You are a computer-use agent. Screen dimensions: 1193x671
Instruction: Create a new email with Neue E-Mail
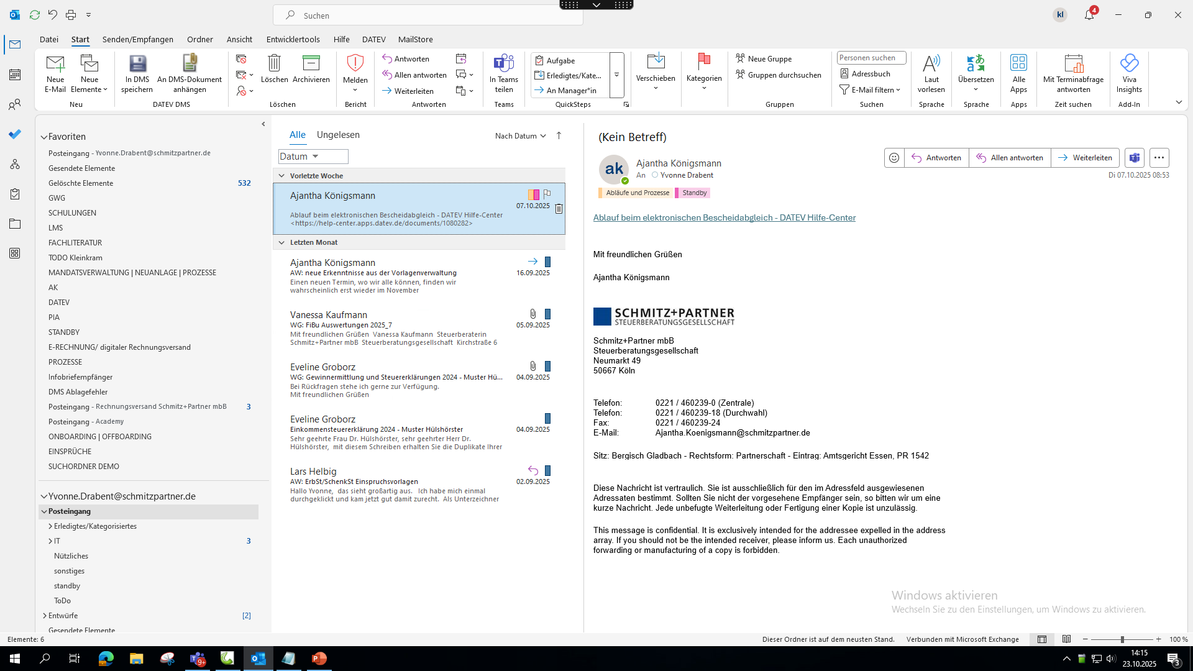pos(55,74)
